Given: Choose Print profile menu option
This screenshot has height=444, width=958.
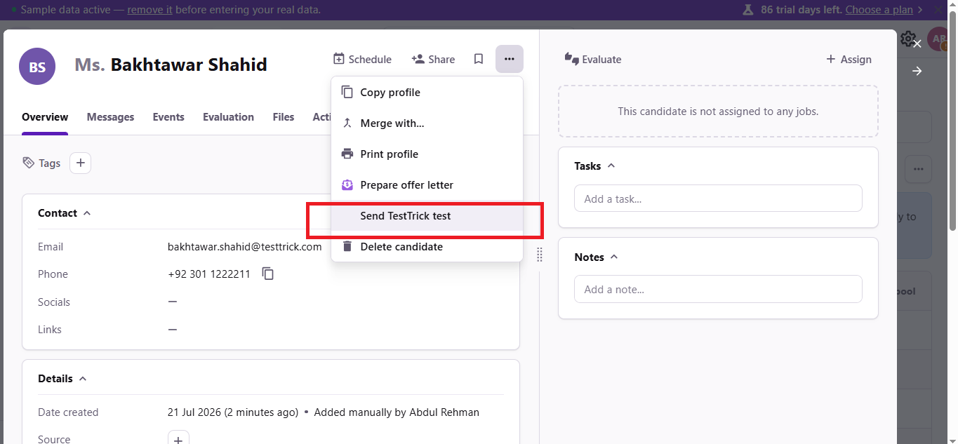Looking at the screenshot, I should pos(427,154).
